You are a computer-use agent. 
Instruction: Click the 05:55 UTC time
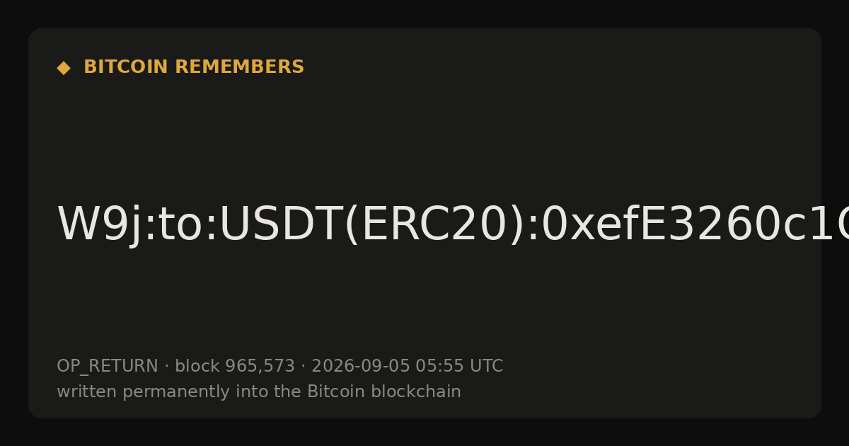pos(459,367)
